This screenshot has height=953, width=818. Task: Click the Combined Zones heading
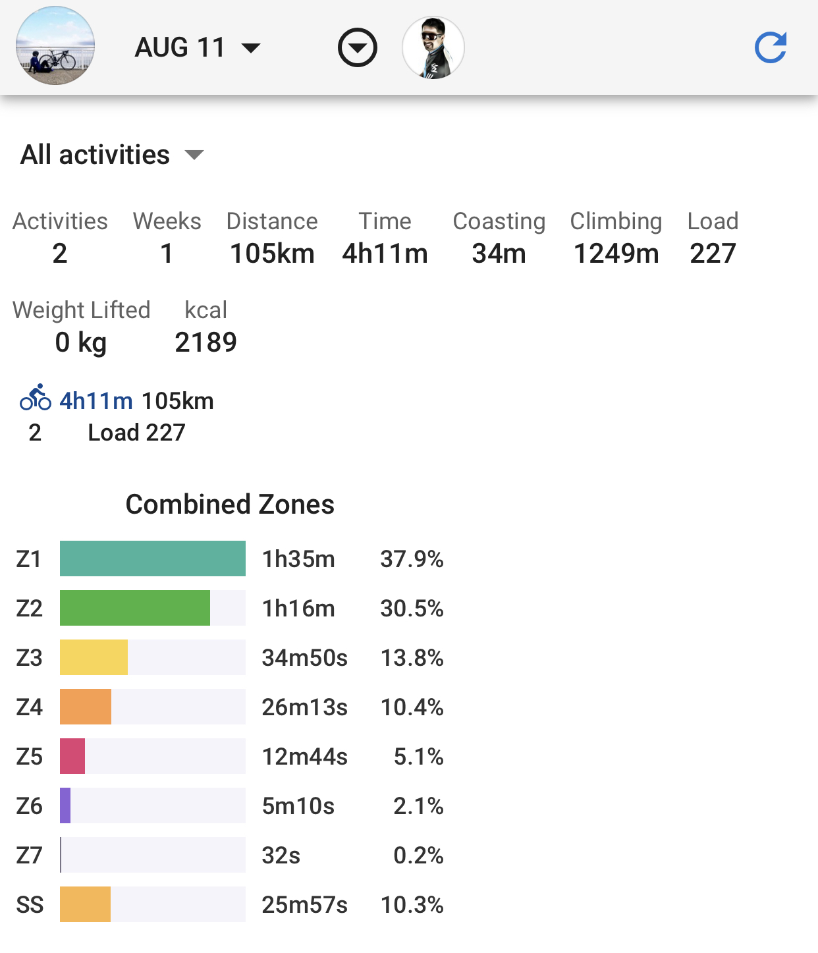(230, 504)
